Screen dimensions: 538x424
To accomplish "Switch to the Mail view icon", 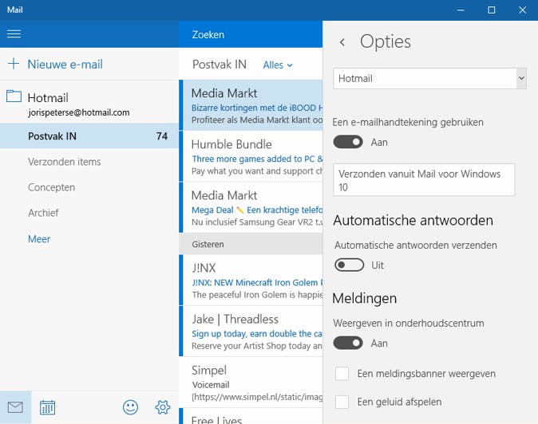I will pos(15,407).
